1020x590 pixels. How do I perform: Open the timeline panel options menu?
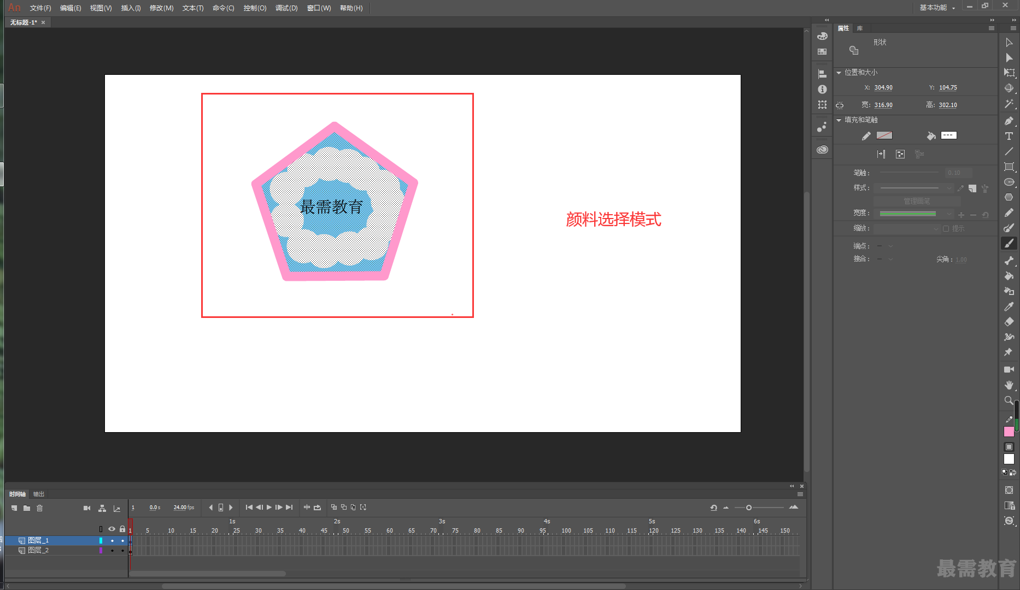pyautogui.click(x=800, y=494)
